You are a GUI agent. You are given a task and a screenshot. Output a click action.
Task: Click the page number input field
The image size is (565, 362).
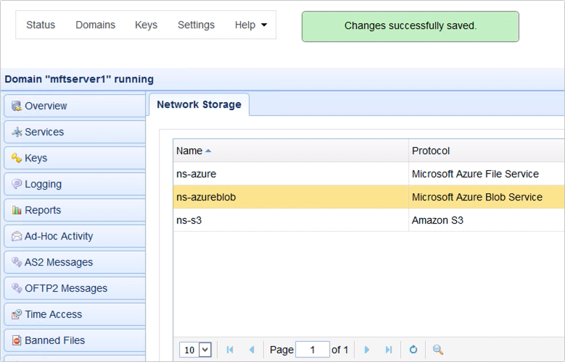(313, 350)
